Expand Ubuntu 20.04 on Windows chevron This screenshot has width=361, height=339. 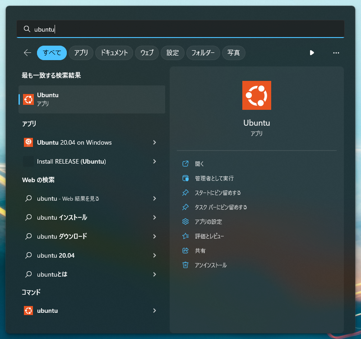[x=154, y=142]
